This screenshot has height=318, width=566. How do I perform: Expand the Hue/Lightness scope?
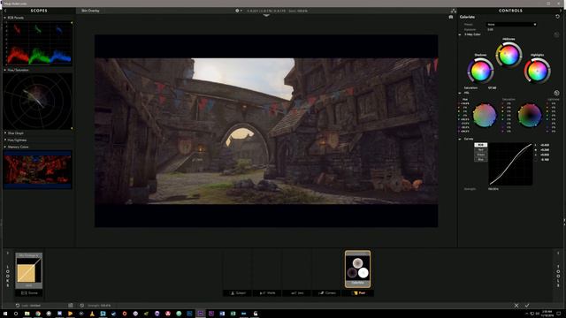pos(5,140)
